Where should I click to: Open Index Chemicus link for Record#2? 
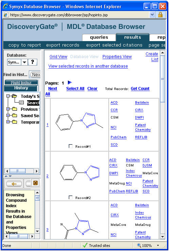coord(134,173)
